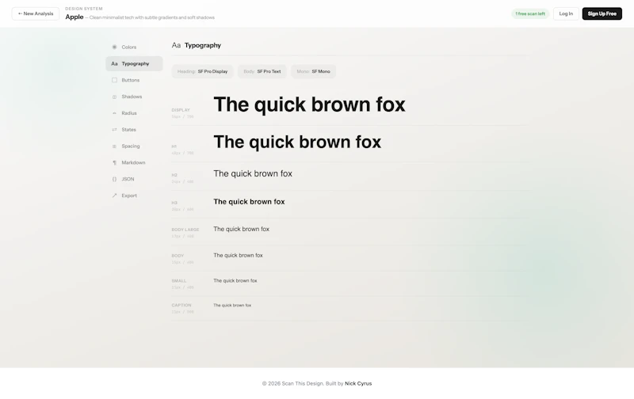This screenshot has height=399, width=634.
Task: Click the Spacing icon in sidebar
Action: [x=114, y=146]
